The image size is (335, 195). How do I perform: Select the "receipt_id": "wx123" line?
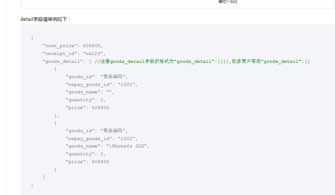point(74,54)
